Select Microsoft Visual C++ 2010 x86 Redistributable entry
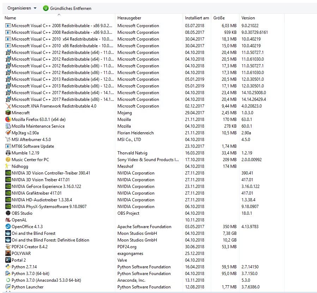317x293 pixels. (x=62, y=46)
